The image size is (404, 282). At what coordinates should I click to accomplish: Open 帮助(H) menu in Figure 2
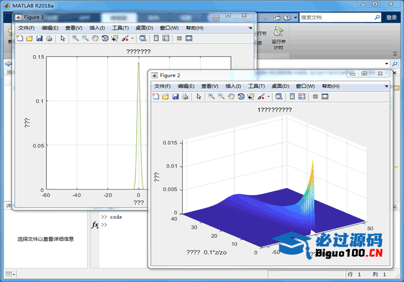pos(331,86)
